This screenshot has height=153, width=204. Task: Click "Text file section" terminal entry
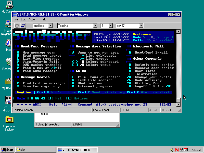pyautogui.click(x=95, y=80)
